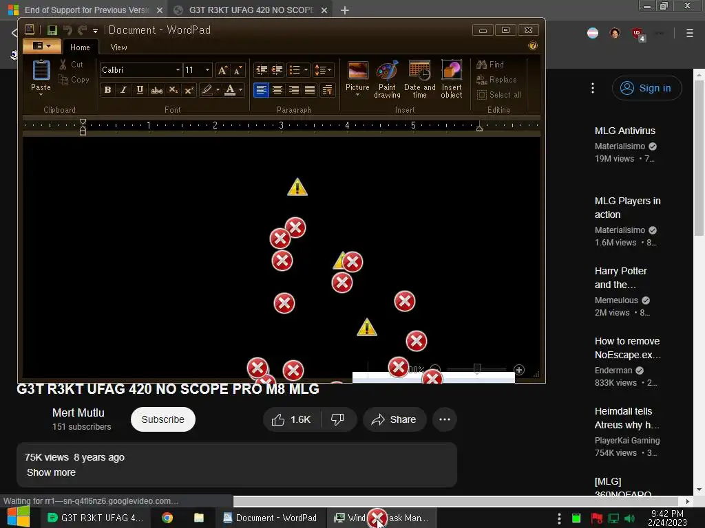Grow the font size with the larger A icon
Screen dimensions: 705x528
click(x=222, y=70)
